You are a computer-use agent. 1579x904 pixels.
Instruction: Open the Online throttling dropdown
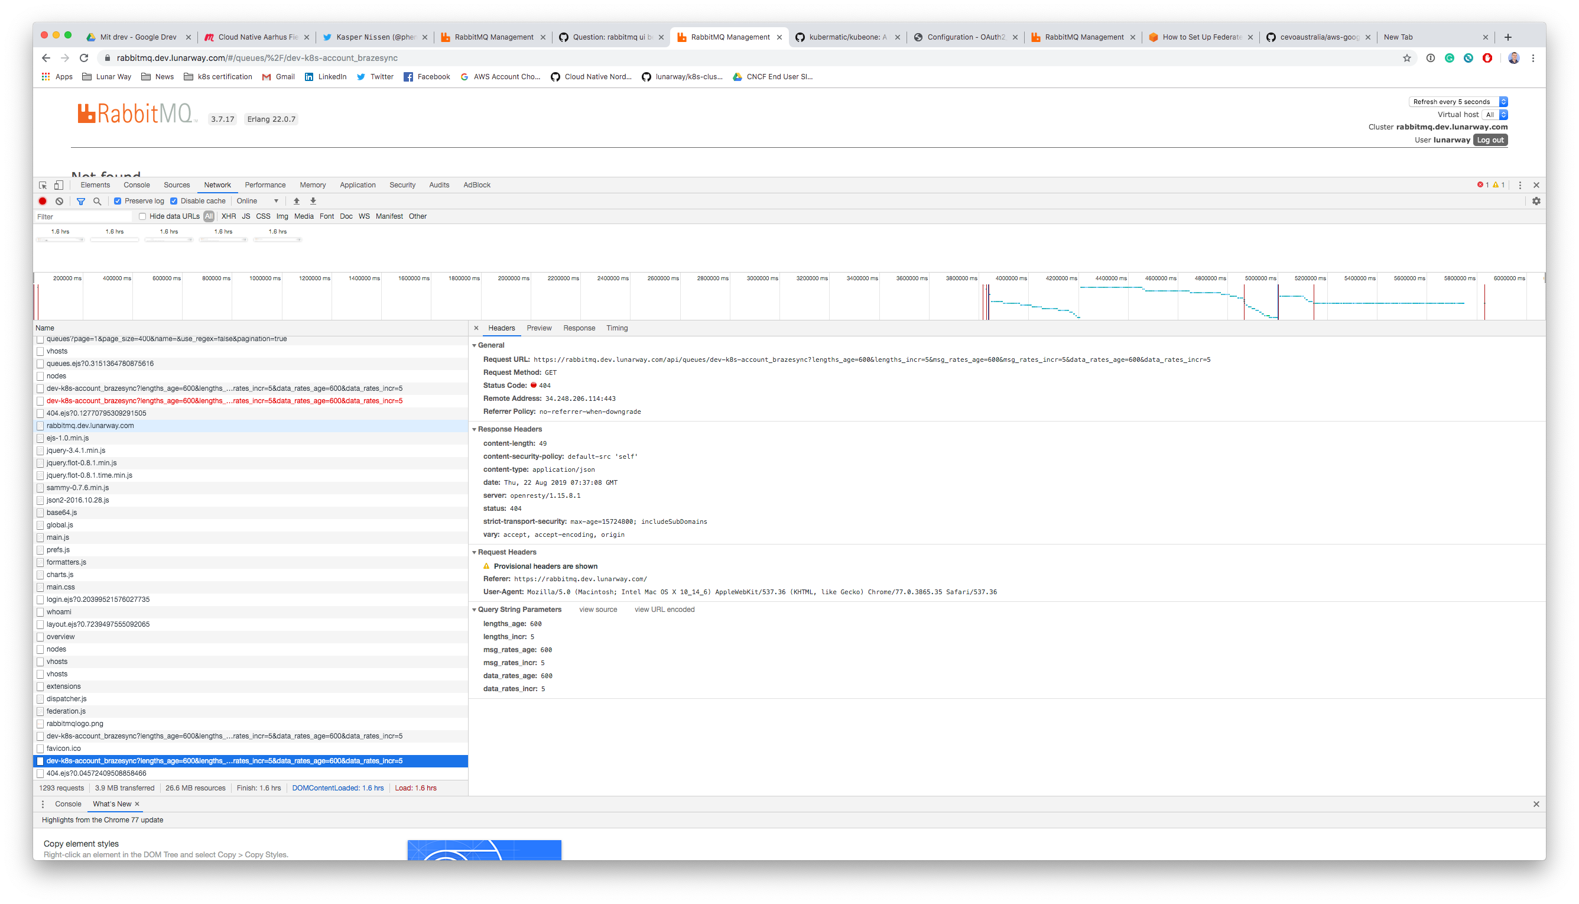(257, 201)
